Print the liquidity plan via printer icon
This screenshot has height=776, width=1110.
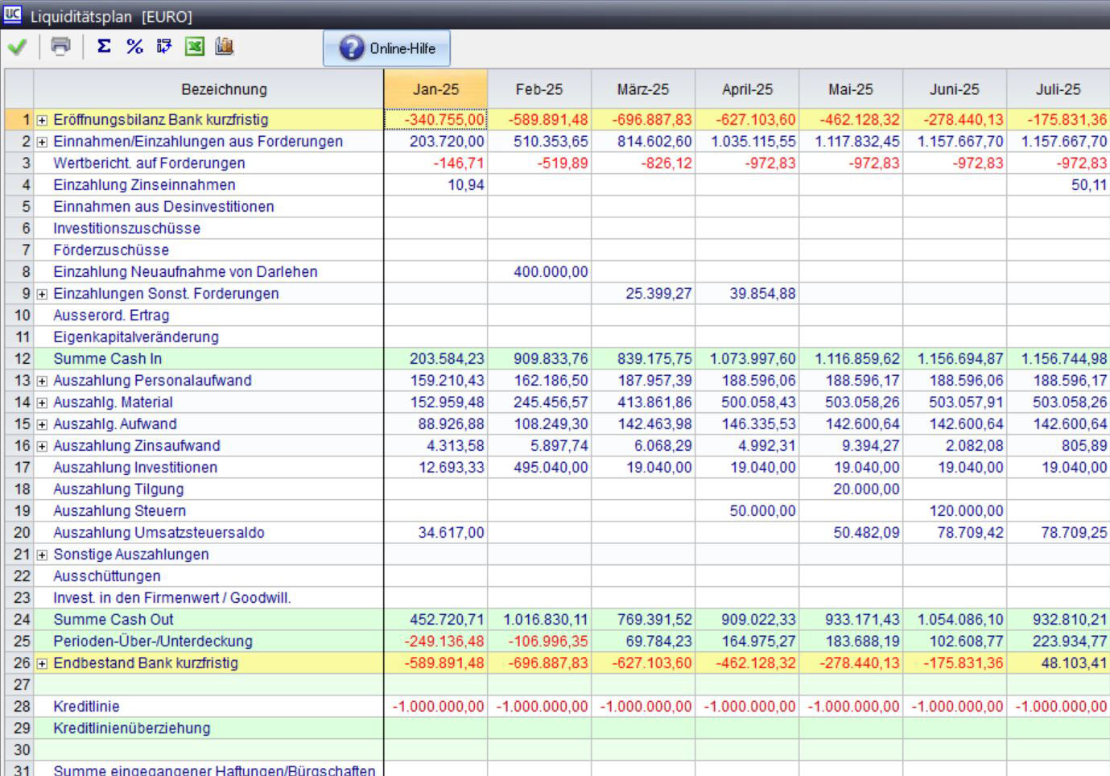click(60, 47)
